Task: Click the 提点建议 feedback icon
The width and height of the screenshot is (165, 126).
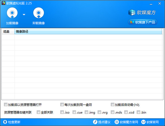Action: pos(95,122)
